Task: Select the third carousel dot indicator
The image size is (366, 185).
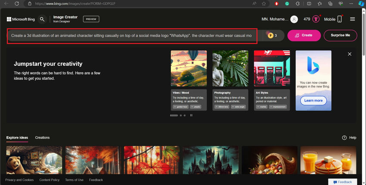Action: click(185, 115)
